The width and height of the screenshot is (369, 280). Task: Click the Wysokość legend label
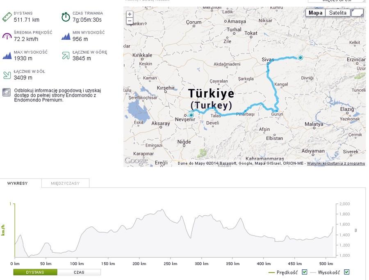point(329,272)
